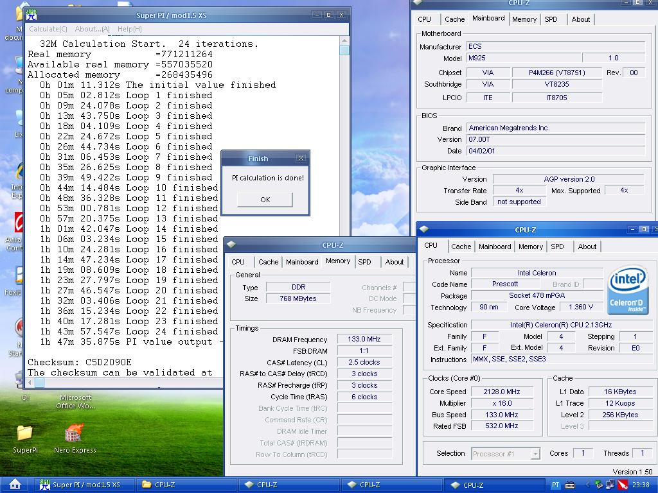Click the LPCIO value IT8705

tap(557, 98)
